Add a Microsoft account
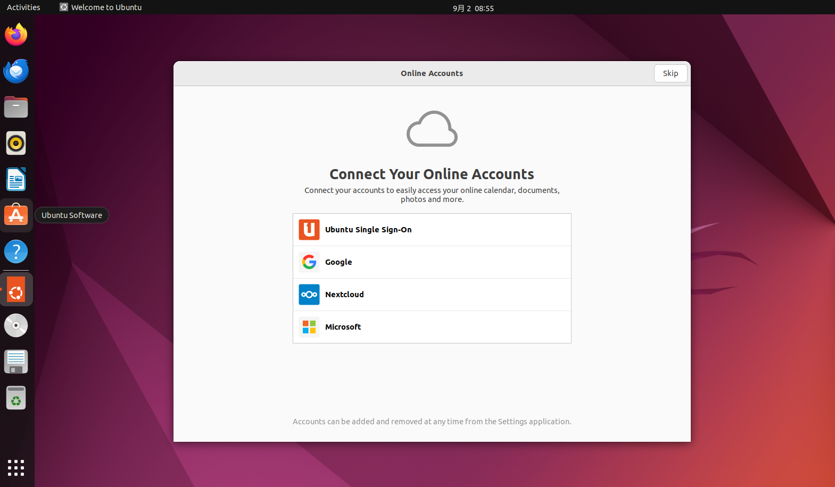The width and height of the screenshot is (835, 487). coord(432,327)
